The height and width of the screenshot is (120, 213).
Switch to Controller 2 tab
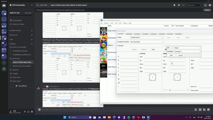pos(129,34)
